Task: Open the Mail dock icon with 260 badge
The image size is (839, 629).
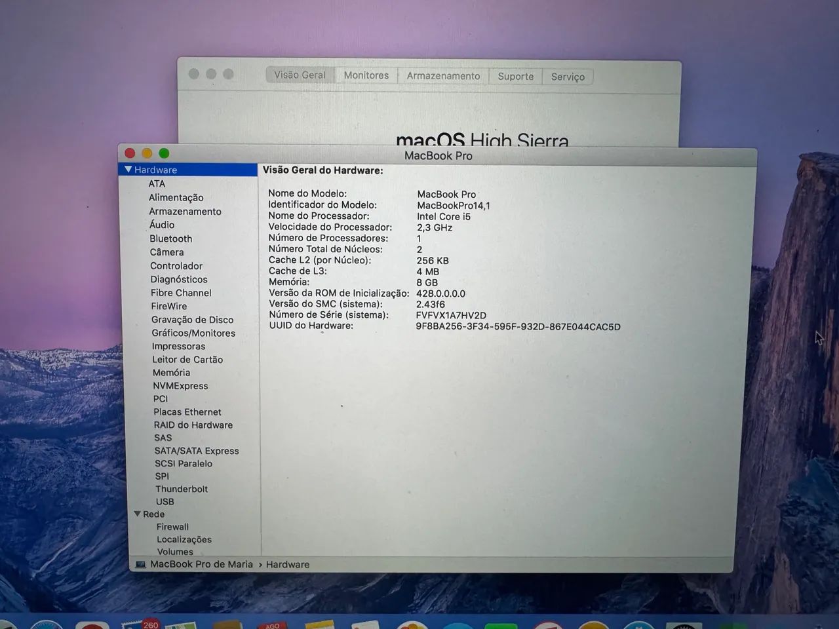Action: [140, 624]
